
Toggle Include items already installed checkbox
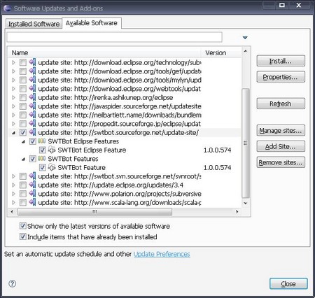point(22,236)
